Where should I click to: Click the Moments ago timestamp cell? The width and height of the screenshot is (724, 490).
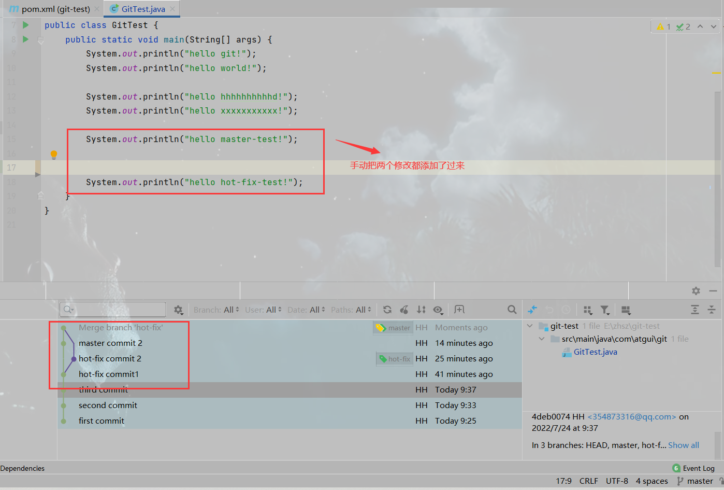pos(461,328)
